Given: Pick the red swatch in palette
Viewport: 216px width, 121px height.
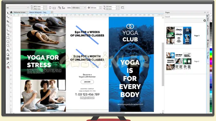Looking at the screenshot, I should (211, 59).
